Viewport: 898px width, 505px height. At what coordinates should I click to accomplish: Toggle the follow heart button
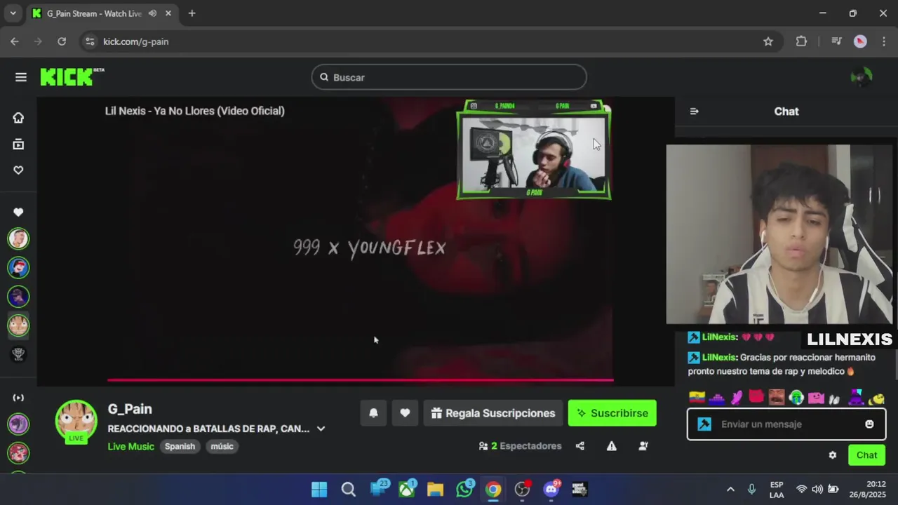click(x=405, y=413)
